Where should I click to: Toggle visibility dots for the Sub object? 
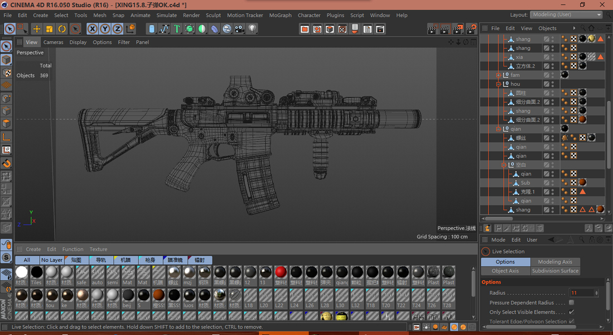[x=553, y=183]
